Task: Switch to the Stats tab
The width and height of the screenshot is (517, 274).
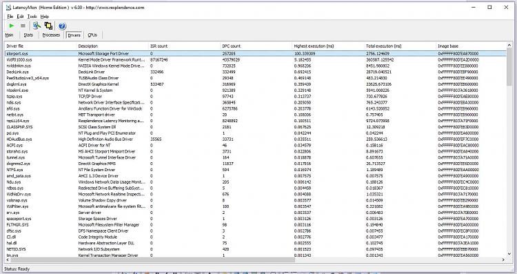Action: tap(28, 35)
